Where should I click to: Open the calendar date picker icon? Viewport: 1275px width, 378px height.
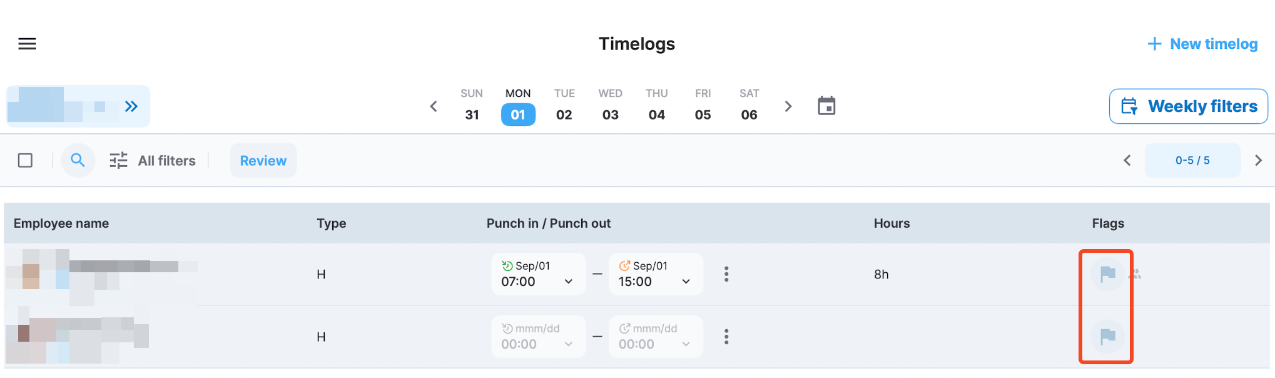[x=826, y=106]
